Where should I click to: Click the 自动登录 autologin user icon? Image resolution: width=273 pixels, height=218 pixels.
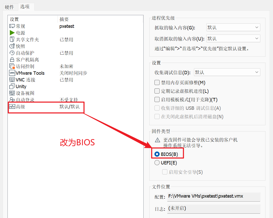[x=12, y=100]
